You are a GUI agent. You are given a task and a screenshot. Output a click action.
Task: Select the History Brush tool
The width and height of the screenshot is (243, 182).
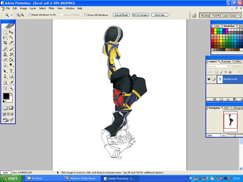coord(11,54)
